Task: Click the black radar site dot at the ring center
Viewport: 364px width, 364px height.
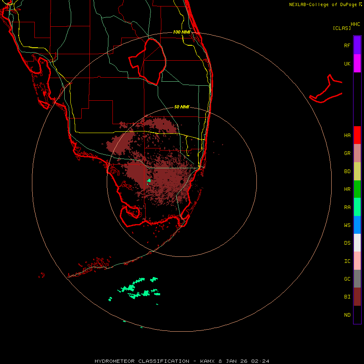Action: coord(182,182)
